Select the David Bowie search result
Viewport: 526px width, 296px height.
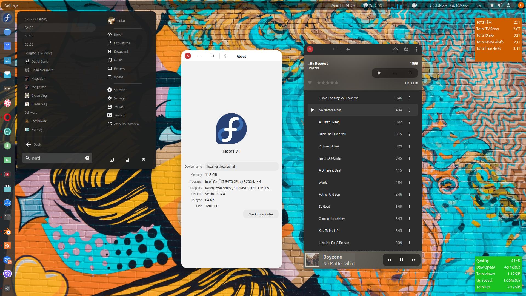(x=37, y=62)
